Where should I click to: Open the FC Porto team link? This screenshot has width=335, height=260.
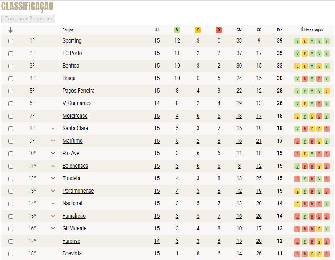(72, 53)
